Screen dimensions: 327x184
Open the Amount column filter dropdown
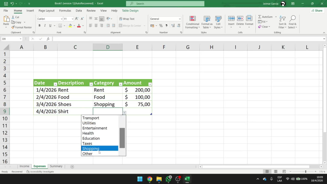(x=150, y=84)
